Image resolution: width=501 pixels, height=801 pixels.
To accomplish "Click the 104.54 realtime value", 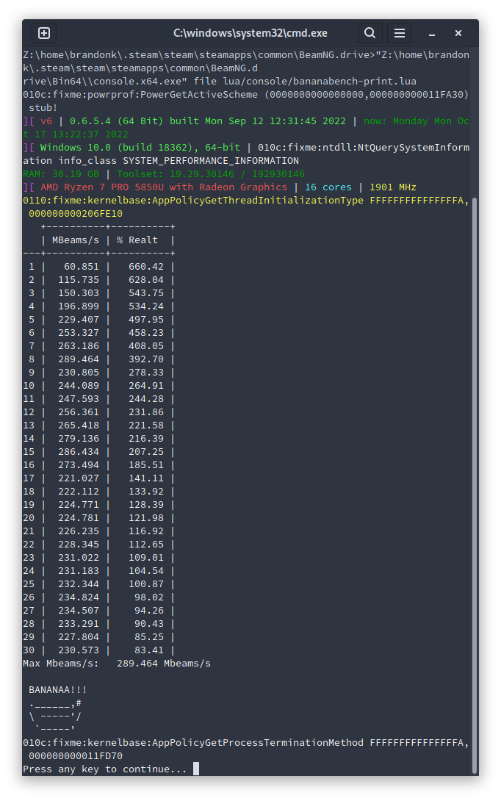I will (x=146, y=571).
